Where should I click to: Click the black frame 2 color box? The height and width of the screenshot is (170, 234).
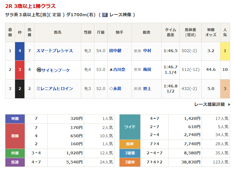[20, 89]
